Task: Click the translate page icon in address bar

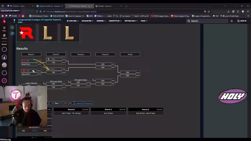Action: tap(205, 11)
